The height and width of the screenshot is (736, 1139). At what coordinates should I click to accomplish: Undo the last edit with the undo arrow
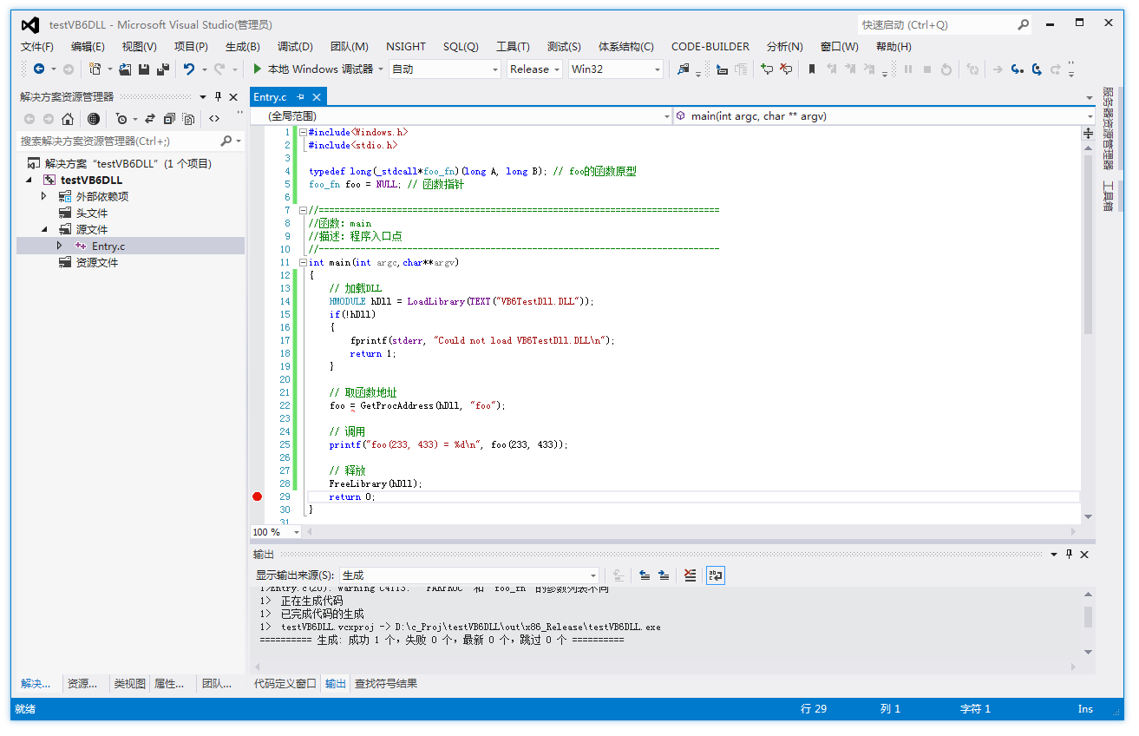188,69
